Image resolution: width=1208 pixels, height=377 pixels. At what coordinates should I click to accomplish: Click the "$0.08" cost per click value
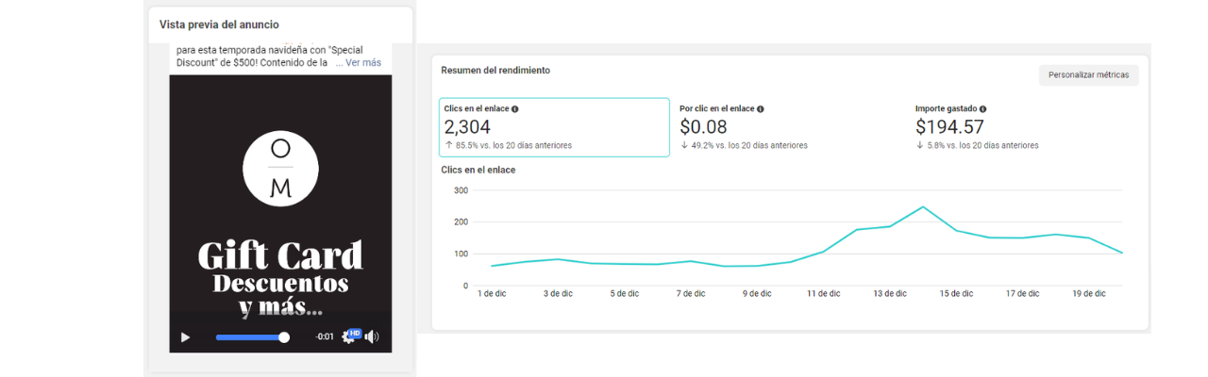click(703, 127)
